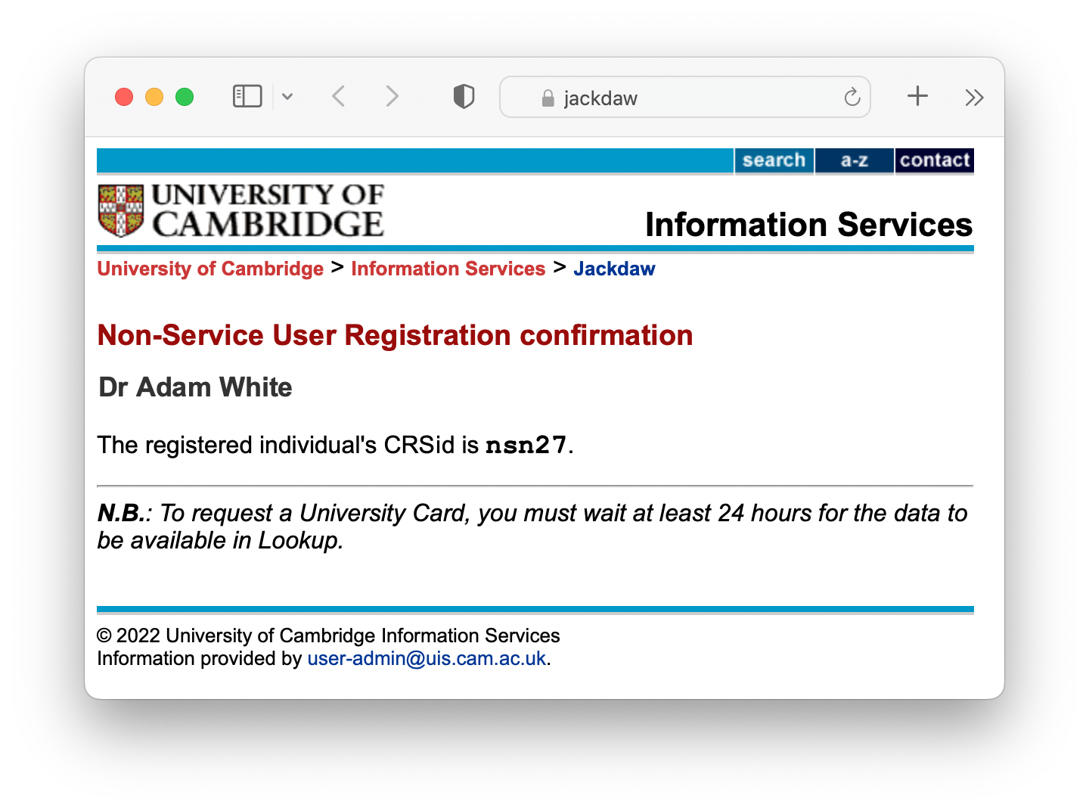Click the CRSid value nsn27

click(x=526, y=445)
